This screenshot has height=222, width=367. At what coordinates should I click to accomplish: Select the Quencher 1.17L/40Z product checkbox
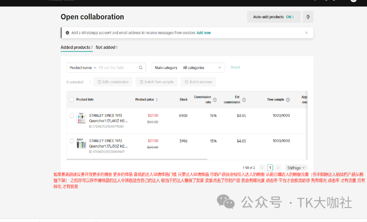[72, 116]
